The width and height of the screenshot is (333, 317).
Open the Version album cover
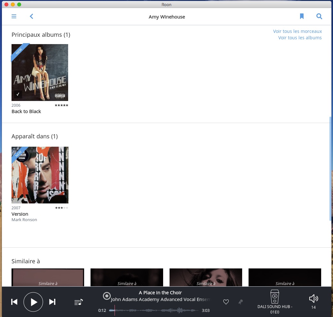[x=40, y=175]
